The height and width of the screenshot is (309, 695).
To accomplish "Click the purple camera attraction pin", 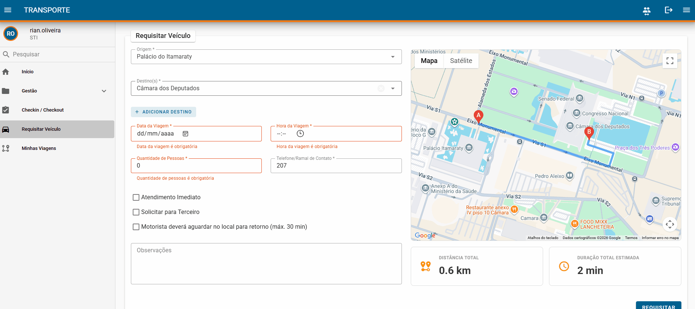I will tap(514, 92).
